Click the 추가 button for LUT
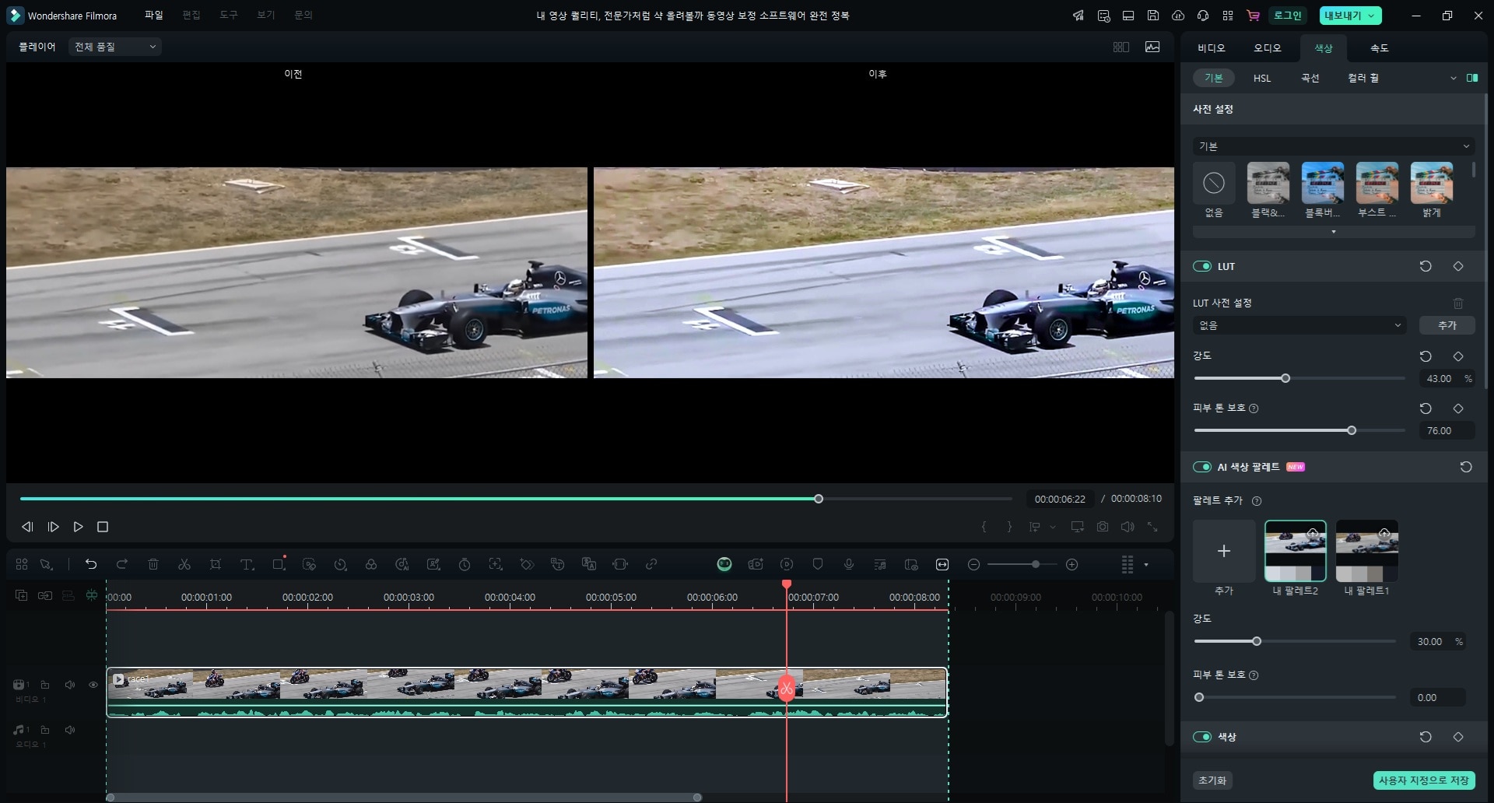Screen dimensions: 1494x803 coord(1447,325)
